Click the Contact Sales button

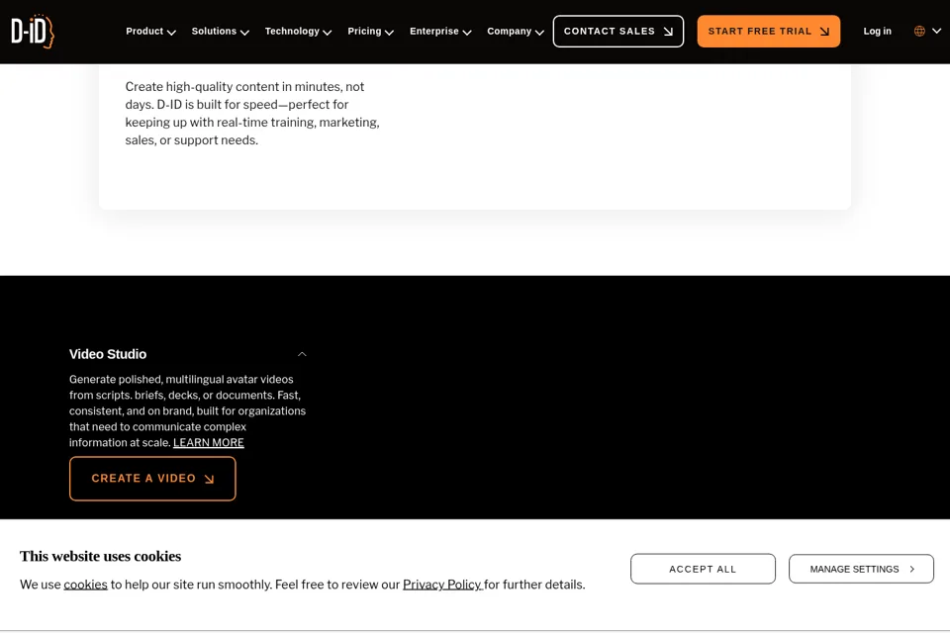(617, 31)
